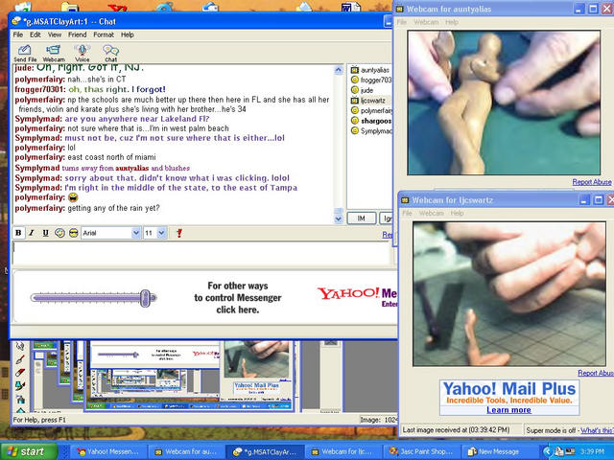The image size is (614, 460).
Task: Click the What's this link
Action: click(x=597, y=430)
